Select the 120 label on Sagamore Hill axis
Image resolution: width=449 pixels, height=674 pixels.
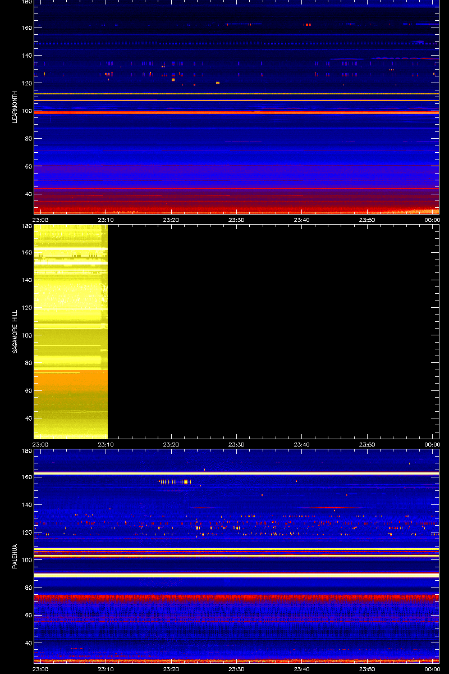pos(26,308)
